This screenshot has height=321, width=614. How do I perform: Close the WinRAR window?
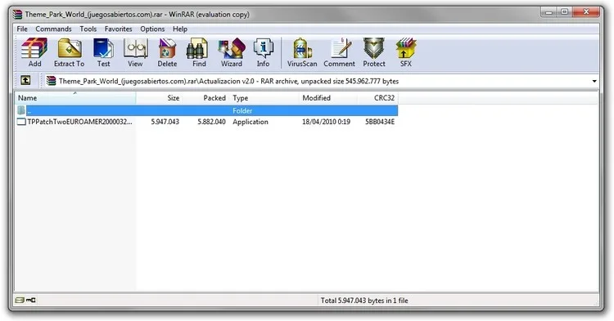click(586, 12)
